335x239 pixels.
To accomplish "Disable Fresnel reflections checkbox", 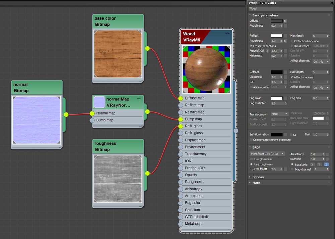I will [251, 46].
